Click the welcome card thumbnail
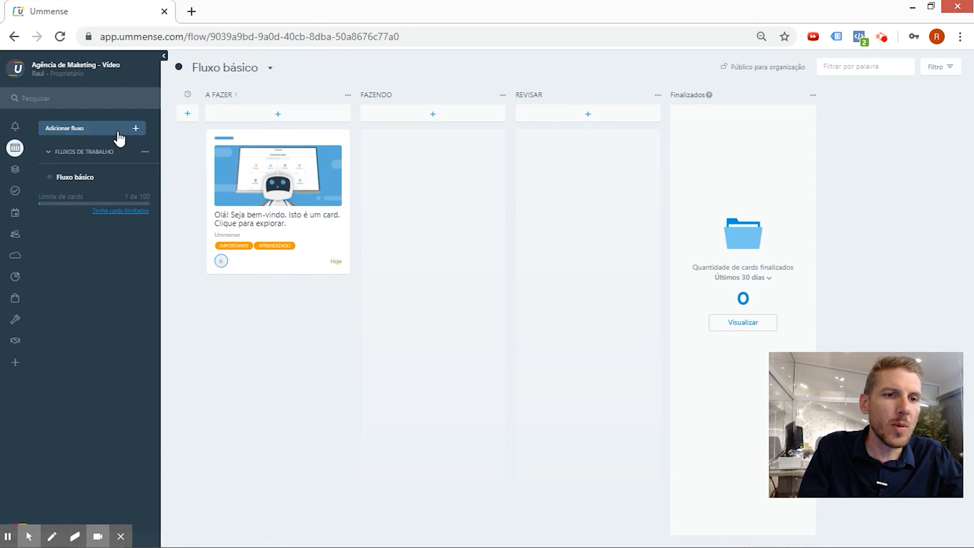 click(x=277, y=174)
